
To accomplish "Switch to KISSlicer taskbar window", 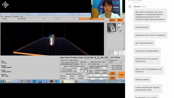I will 67,81.
